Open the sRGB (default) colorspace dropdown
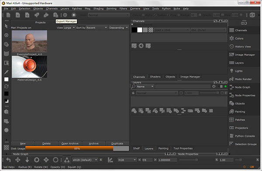 [85, 160]
